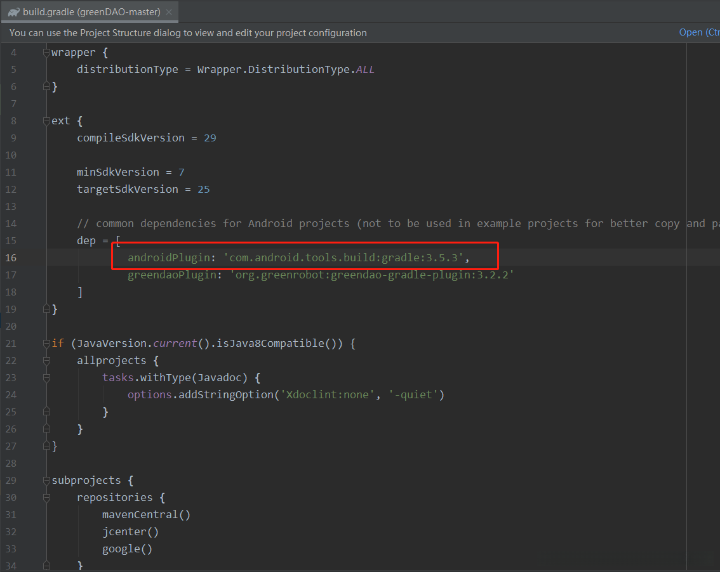This screenshot has height=572, width=720.
Task: Collapse the repositories block fold marker
Action: [46, 498]
